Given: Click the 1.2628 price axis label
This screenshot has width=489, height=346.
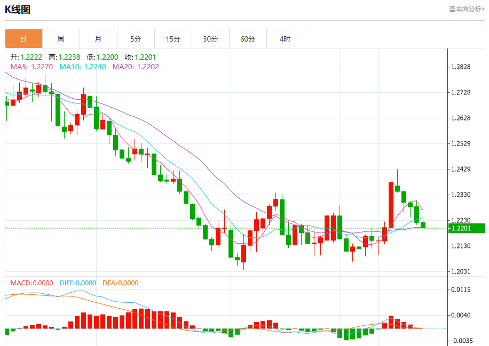Looking at the screenshot, I should [461, 118].
